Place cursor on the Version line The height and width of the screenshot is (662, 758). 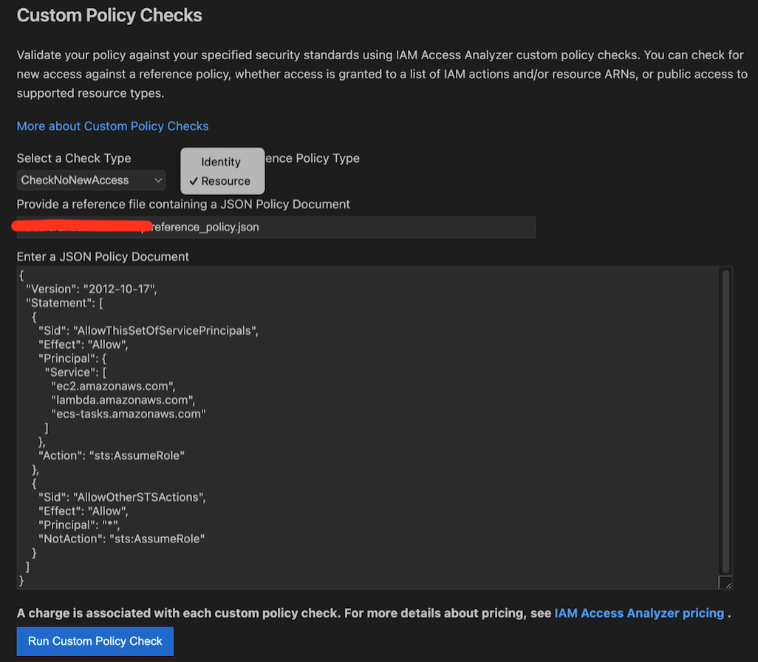click(89, 288)
